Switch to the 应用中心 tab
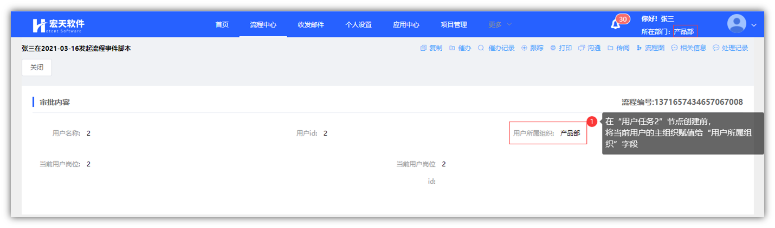The height and width of the screenshot is (228, 775). click(406, 25)
